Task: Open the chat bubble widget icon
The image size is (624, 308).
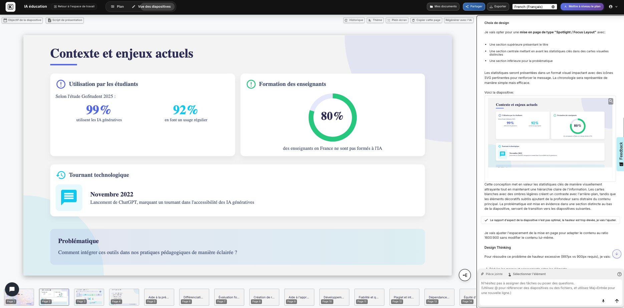Action: pos(12,289)
